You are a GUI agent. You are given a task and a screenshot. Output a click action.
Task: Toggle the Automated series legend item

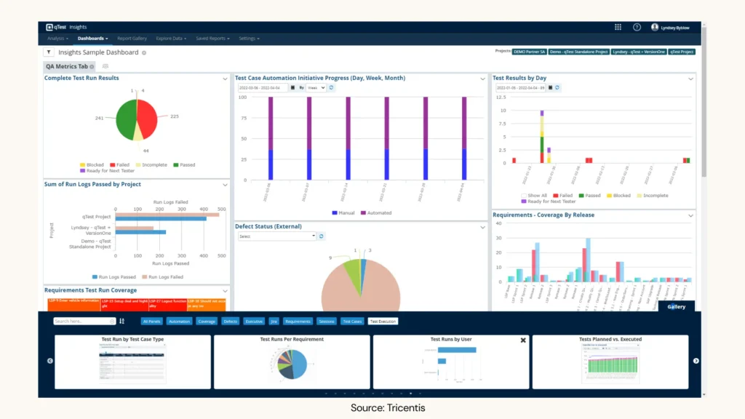375,213
